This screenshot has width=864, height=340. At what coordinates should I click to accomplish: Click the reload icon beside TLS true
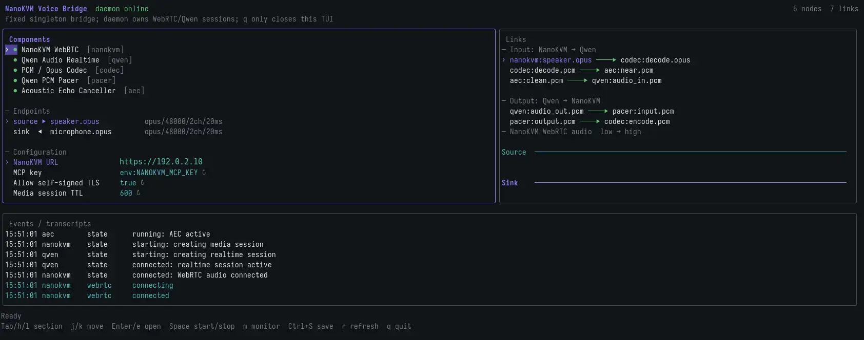143,182
